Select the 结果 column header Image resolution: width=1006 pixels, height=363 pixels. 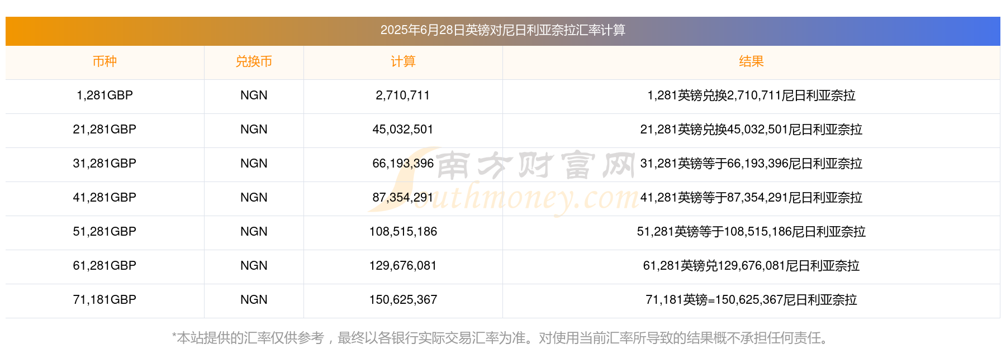pyautogui.click(x=751, y=61)
